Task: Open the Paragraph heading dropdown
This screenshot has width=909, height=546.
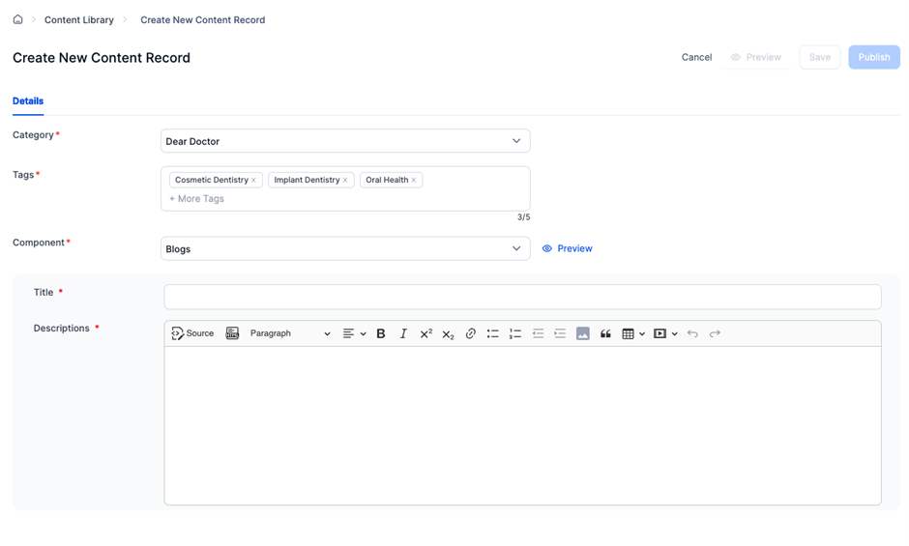Action: 290,333
